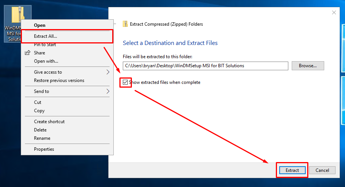Click Restore previous versions entry
This screenshot has width=345, height=187.
coord(59,80)
